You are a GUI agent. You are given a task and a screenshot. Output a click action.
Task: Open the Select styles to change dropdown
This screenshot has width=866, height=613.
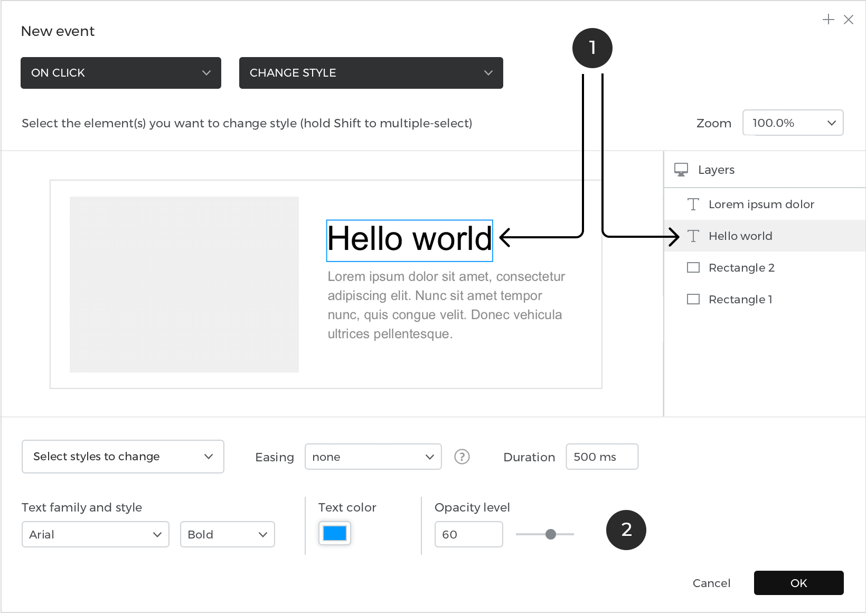pos(123,457)
